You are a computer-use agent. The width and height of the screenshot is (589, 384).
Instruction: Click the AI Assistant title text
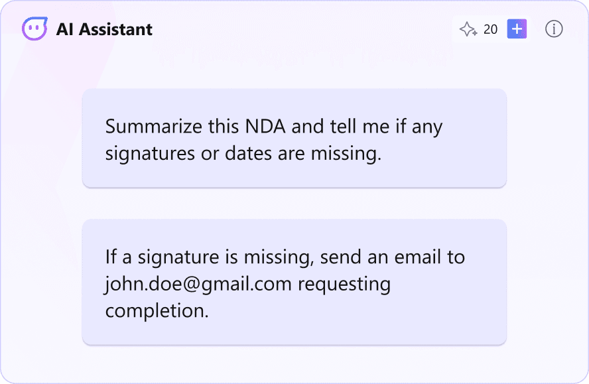(104, 29)
